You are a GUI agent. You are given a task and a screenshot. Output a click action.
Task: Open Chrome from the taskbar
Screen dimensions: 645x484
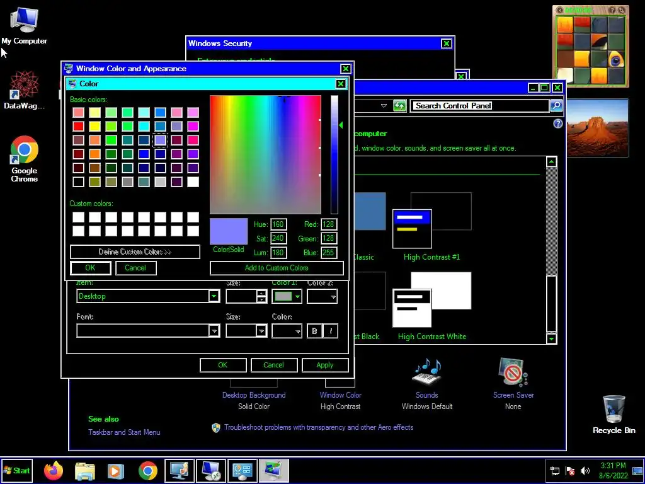(147, 470)
